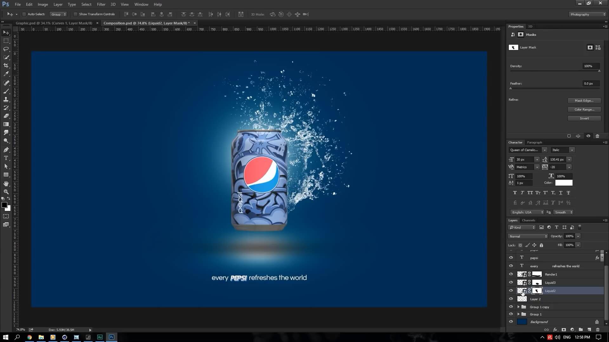Open the Photography workspace dropdown
The height and width of the screenshot is (342, 609).
click(587, 14)
